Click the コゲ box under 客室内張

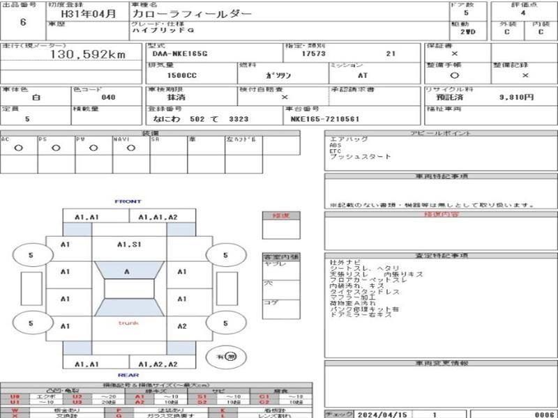tap(281, 309)
